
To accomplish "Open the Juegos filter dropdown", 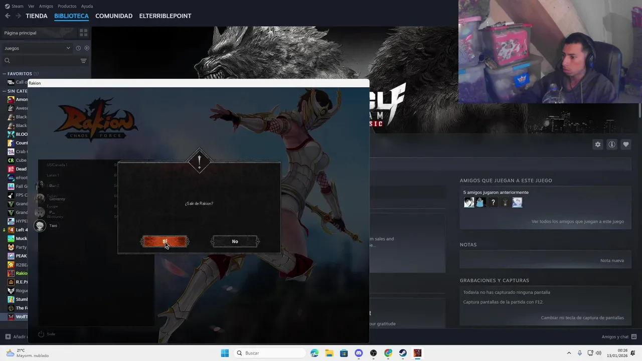I will coord(37,48).
